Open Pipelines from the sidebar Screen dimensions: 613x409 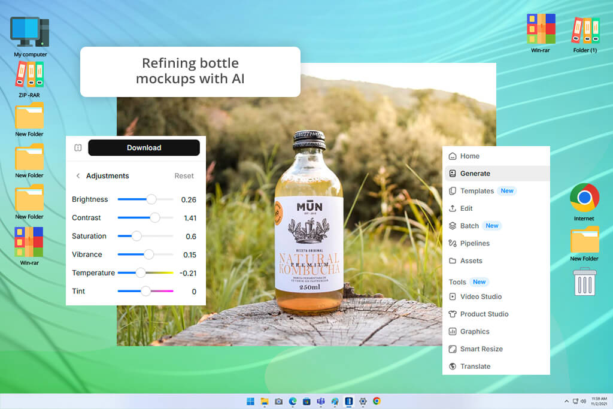click(496, 243)
